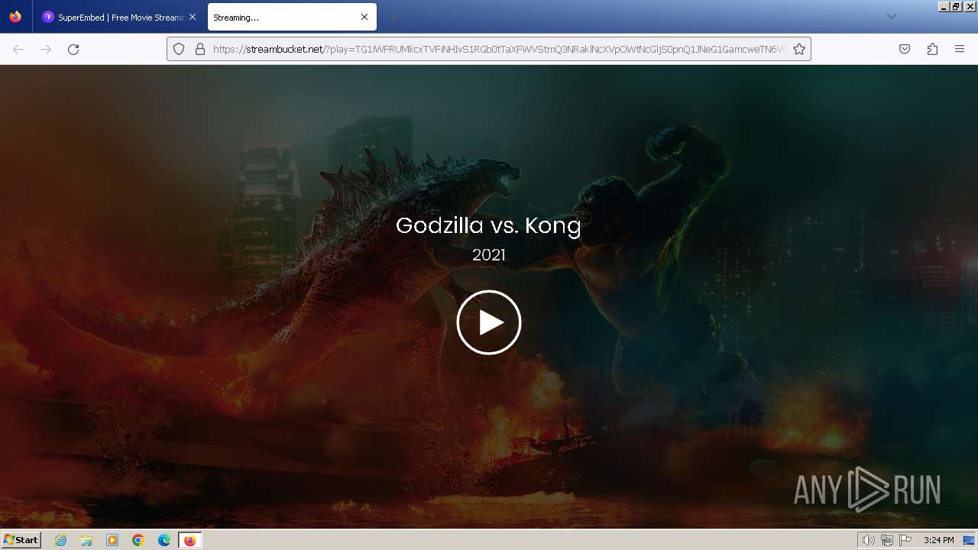This screenshot has width=978, height=550.
Task: Reload the current page
Action: coord(73,49)
